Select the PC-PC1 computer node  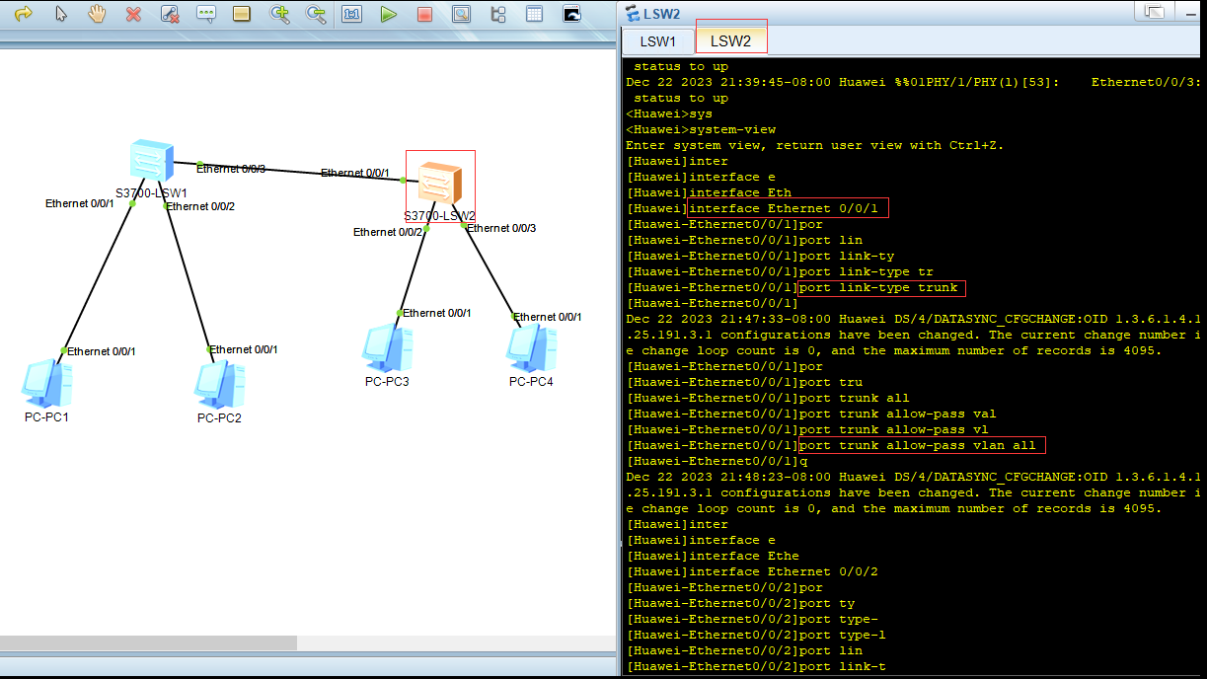pyautogui.click(x=46, y=384)
